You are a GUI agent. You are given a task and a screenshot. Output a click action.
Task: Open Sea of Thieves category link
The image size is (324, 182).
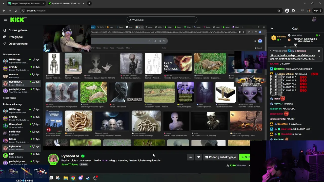coord(70,165)
